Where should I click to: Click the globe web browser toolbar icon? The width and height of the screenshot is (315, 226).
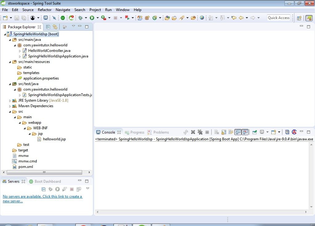(202, 18)
